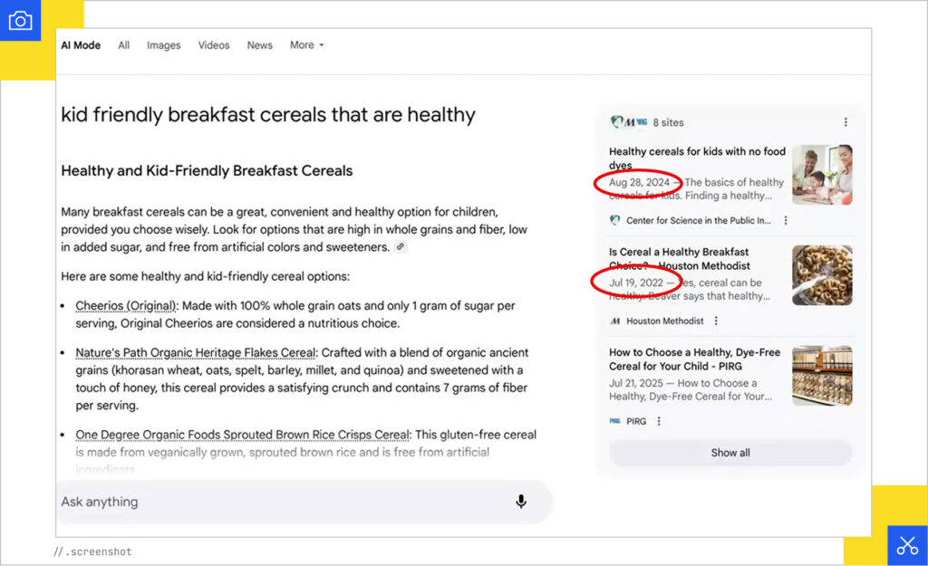Open options for Center for Science result
This screenshot has height=566, width=928.
click(786, 220)
